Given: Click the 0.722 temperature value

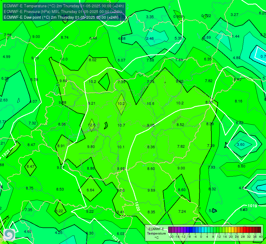Looking at the screenshot, I should [x=206, y=16].
